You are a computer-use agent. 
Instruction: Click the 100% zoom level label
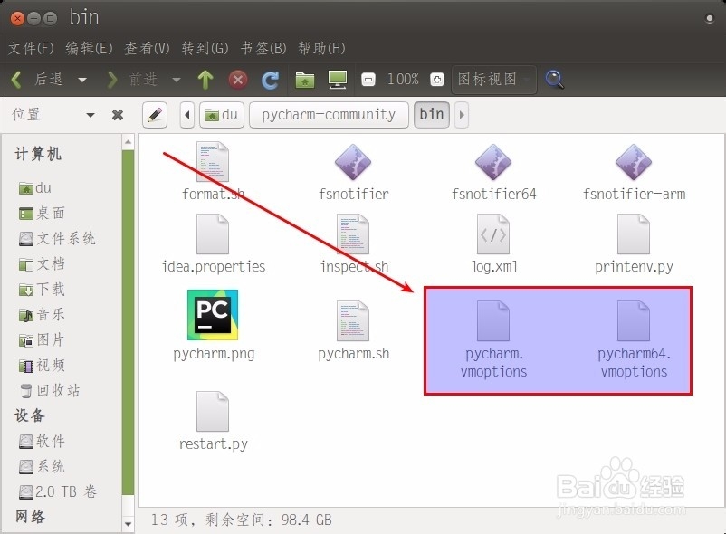tap(403, 79)
